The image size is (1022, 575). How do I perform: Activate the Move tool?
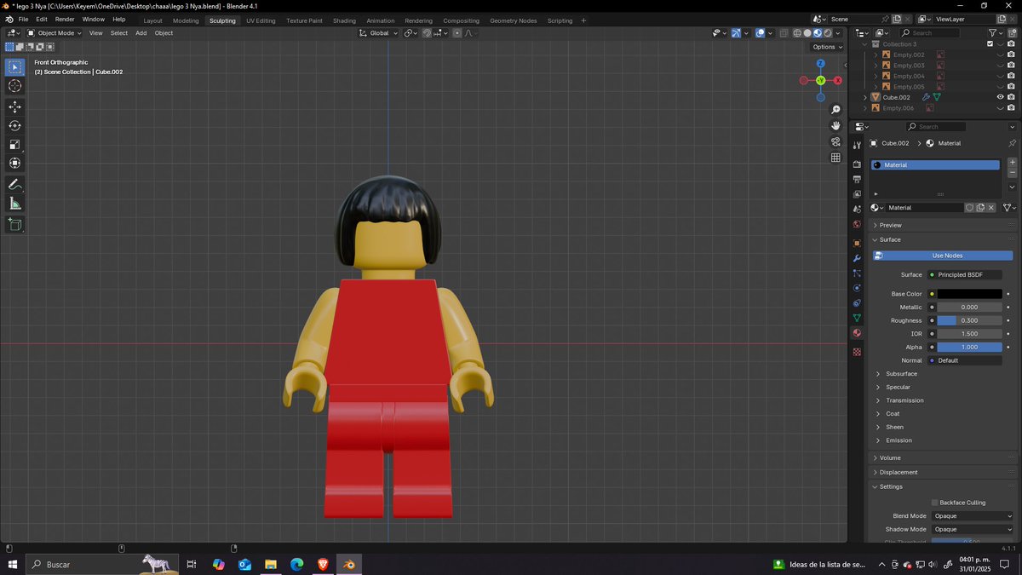coord(14,106)
